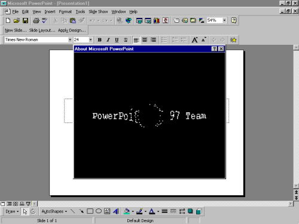Open the Fill Color dropdown arrow
The image size is (299, 224).
(133, 211)
